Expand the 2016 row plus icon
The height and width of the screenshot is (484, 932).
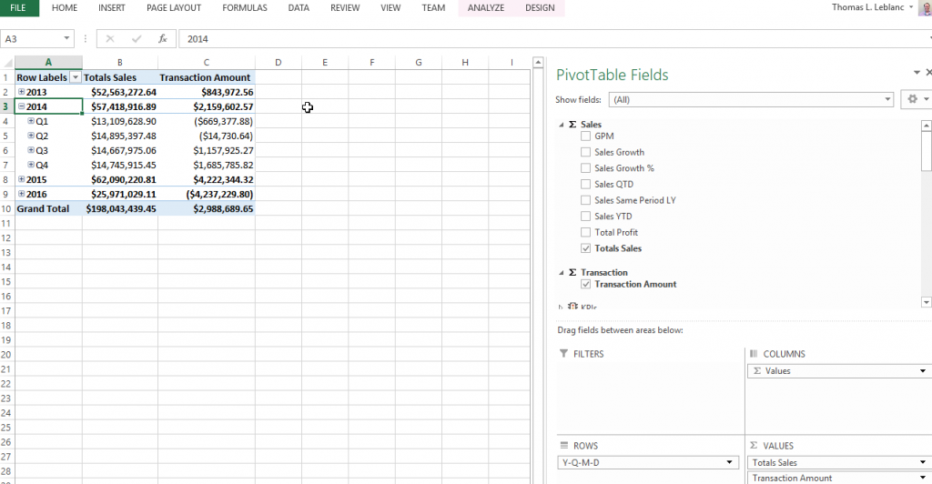[21, 194]
